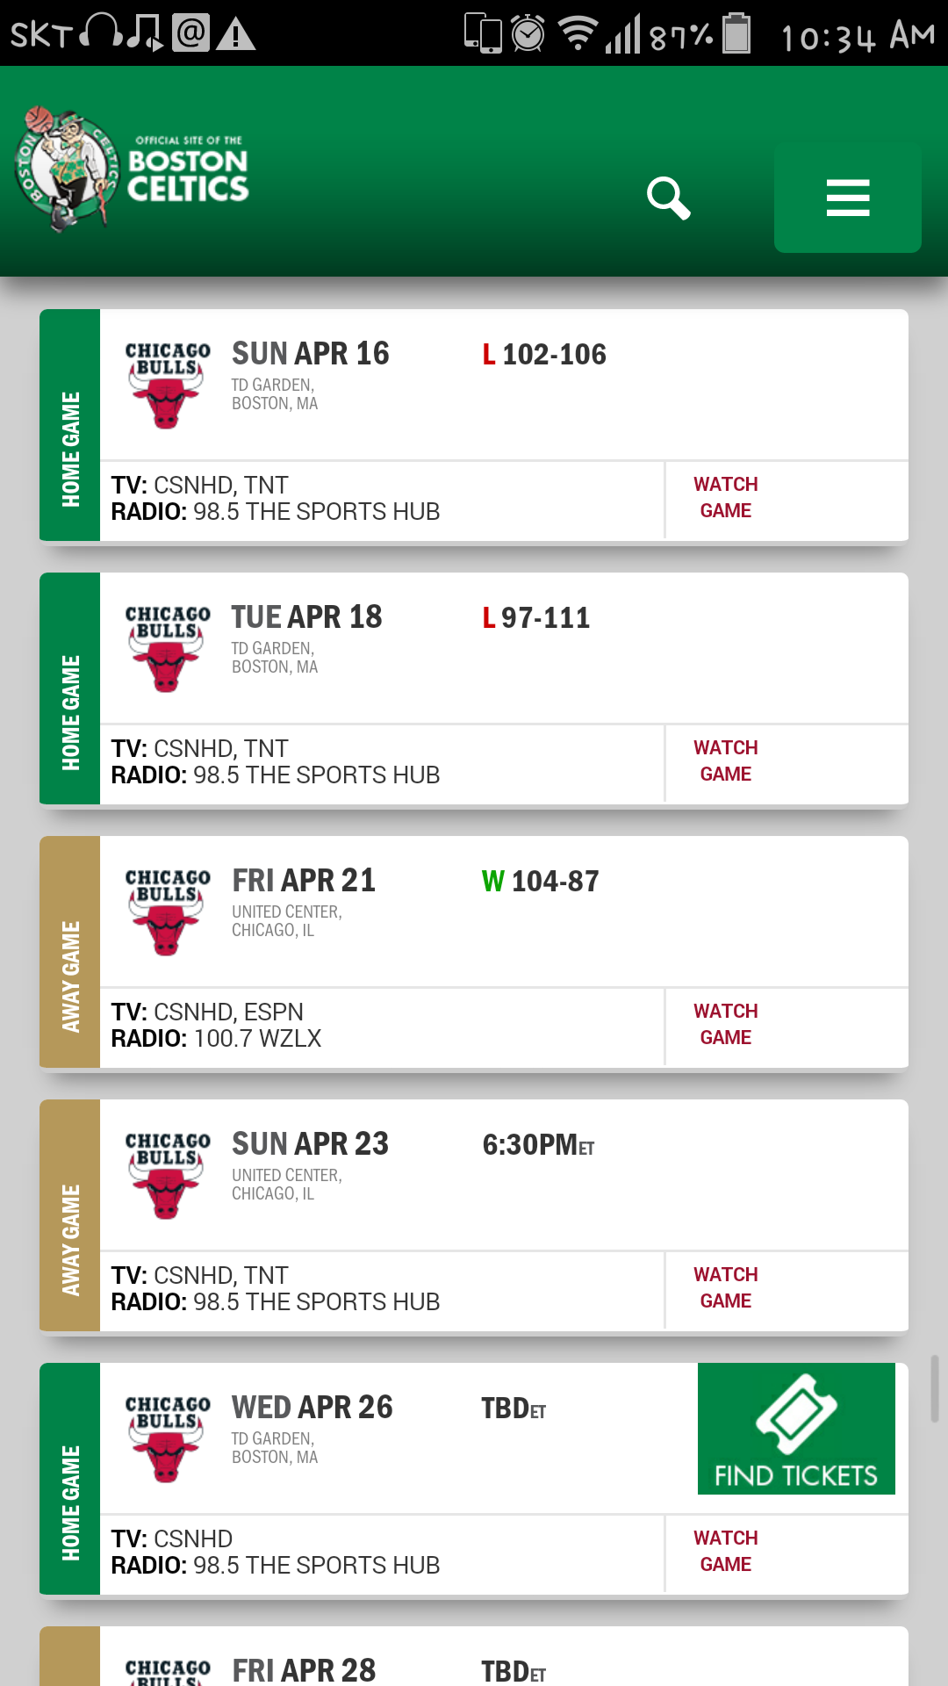Open the search magnifier icon
The image size is (948, 1686).
[x=668, y=198]
